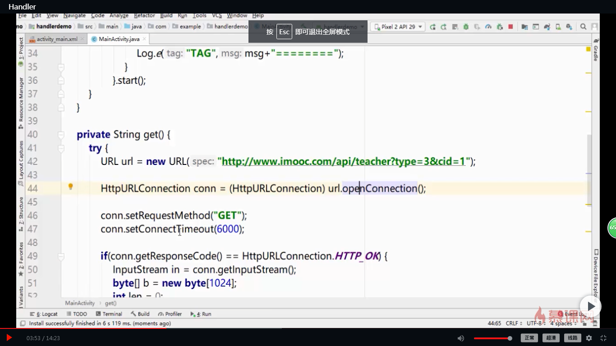
Task: Click the tool window toggle icon in status bar
Action: (x=23, y=323)
